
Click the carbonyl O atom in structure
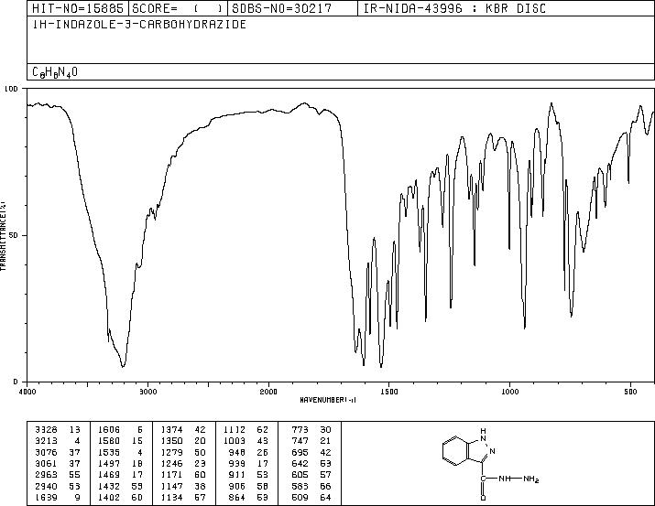[x=483, y=498]
